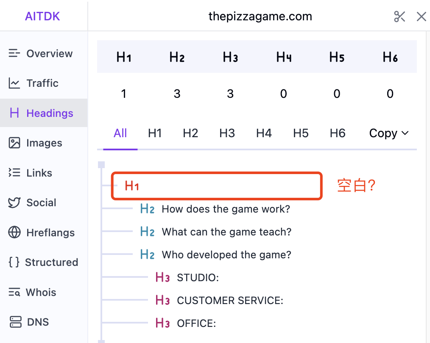Viewport: 430px width, 343px height.
Task: Click the 'CUSTOMER SERVICE:' H3 heading
Action: coord(230,301)
